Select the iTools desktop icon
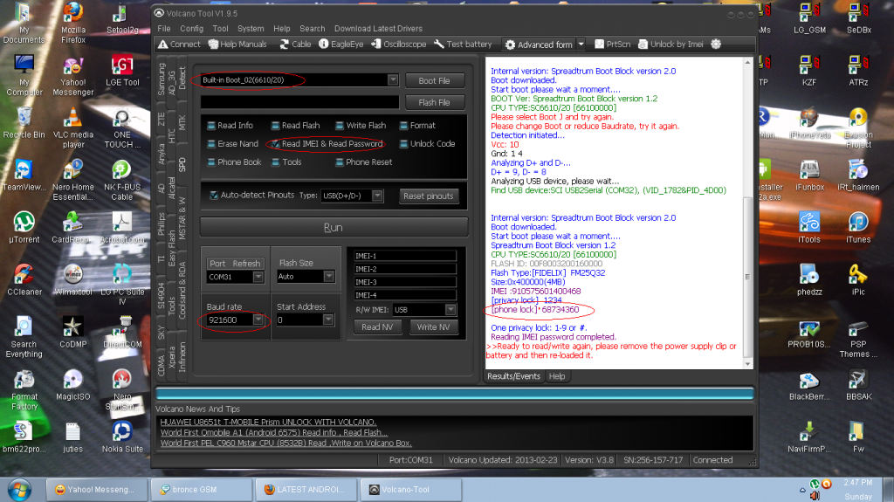The image size is (894, 502). click(x=809, y=228)
